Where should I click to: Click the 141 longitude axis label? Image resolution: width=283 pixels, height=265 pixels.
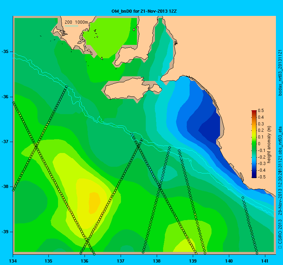(265, 261)
